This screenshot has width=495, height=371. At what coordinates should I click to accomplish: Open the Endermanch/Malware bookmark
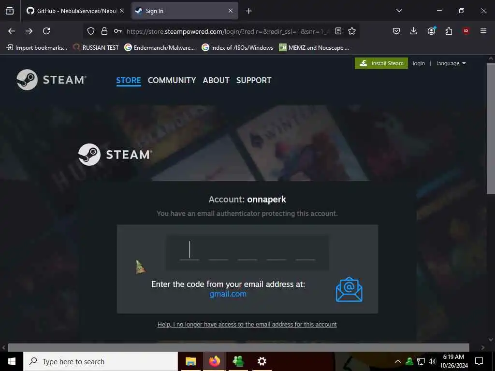tap(160, 48)
